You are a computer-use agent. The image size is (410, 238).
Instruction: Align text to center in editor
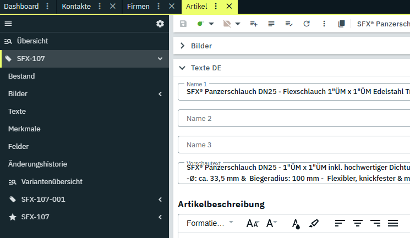coord(358,223)
